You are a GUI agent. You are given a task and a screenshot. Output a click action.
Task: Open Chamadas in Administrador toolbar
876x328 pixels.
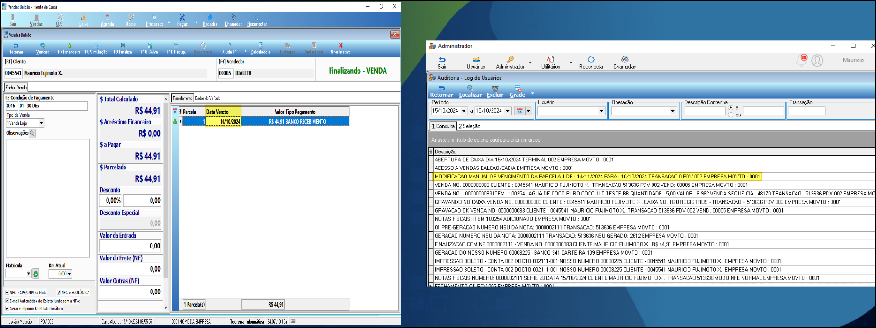[625, 63]
